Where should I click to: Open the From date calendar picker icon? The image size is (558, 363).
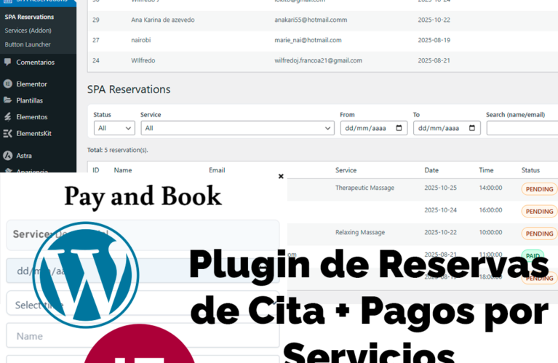point(399,128)
